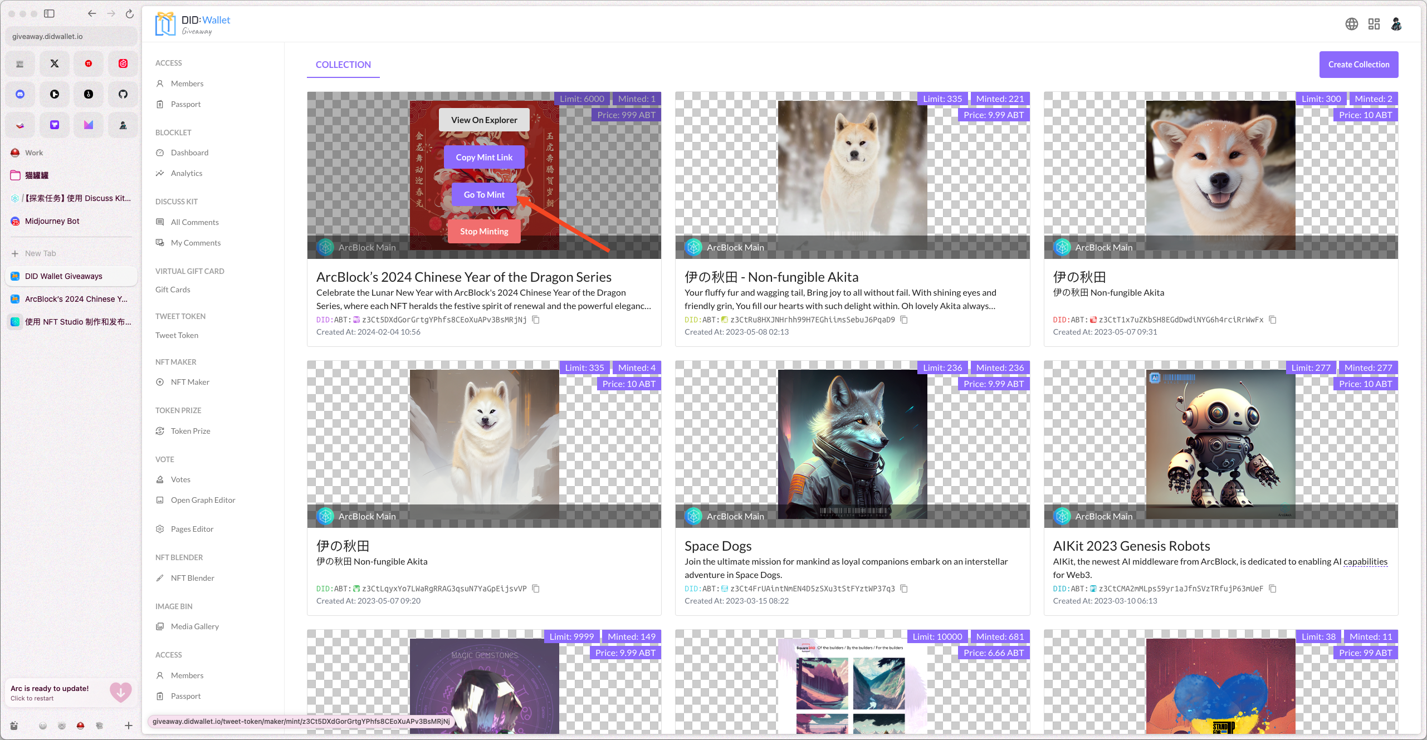The image size is (1427, 740).
Task: Open the GitHub pinned favorite
Action: [123, 94]
